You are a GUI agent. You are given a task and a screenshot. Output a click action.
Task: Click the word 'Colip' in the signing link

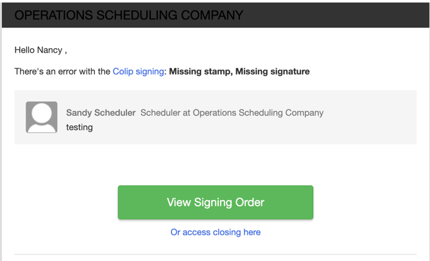[x=123, y=71]
